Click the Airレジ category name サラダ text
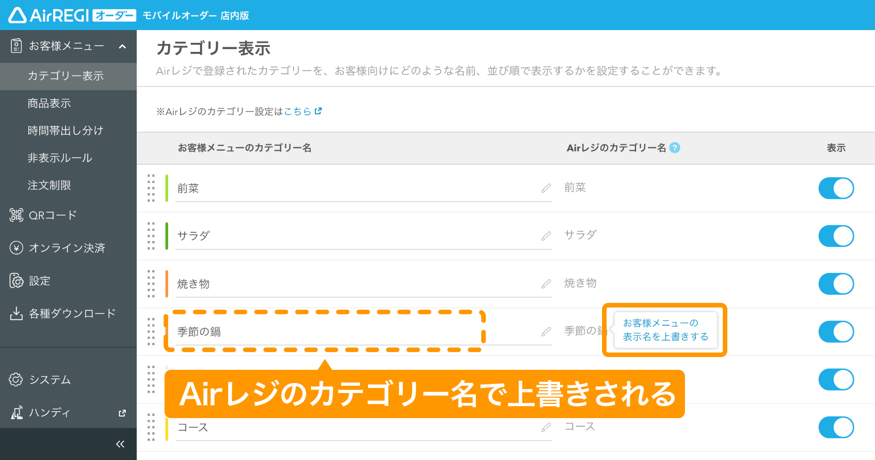This screenshot has height=460, width=875. pyautogui.click(x=581, y=235)
